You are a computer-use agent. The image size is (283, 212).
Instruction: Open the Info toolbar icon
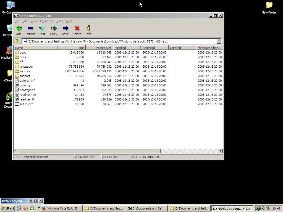[88, 28]
